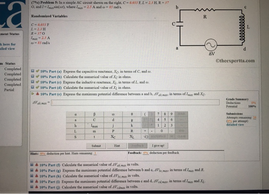This screenshot has height=194, width=269.
Task: Click the S variable key
Action: click(75, 137)
